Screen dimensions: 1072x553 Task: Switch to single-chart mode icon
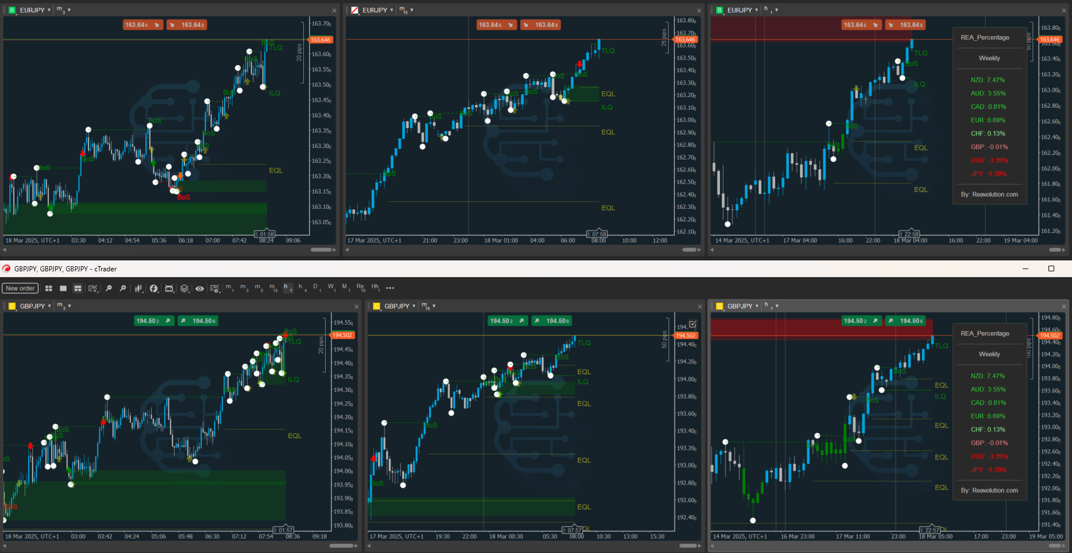[x=63, y=289]
